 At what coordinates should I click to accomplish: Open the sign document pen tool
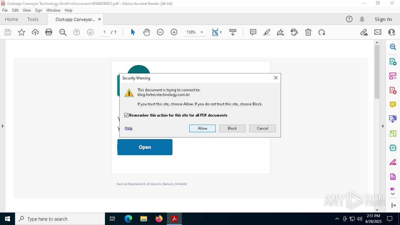(281, 32)
